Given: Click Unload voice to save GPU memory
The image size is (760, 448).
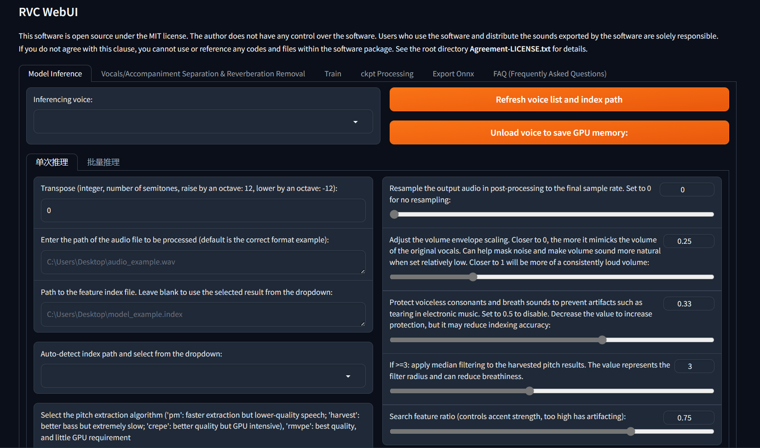Looking at the screenshot, I should [559, 132].
